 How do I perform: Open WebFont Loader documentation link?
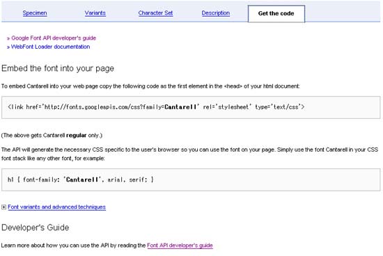(50, 47)
